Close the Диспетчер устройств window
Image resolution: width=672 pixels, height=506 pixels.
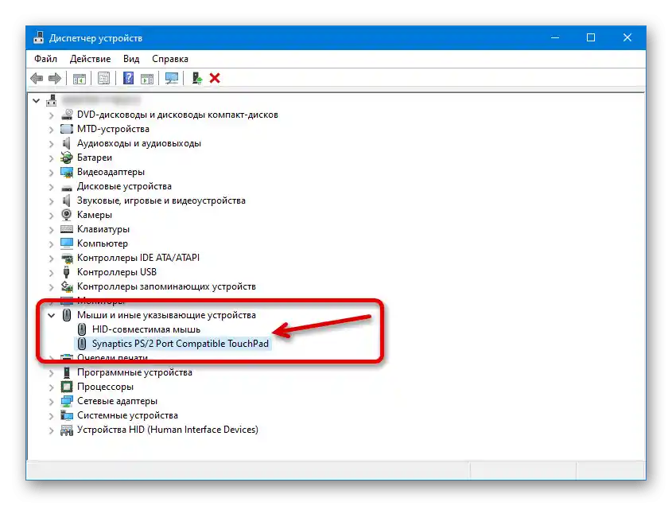(x=627, y=37)
